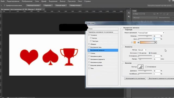Open the tool preset picker arrow

[x=1, y=5]
